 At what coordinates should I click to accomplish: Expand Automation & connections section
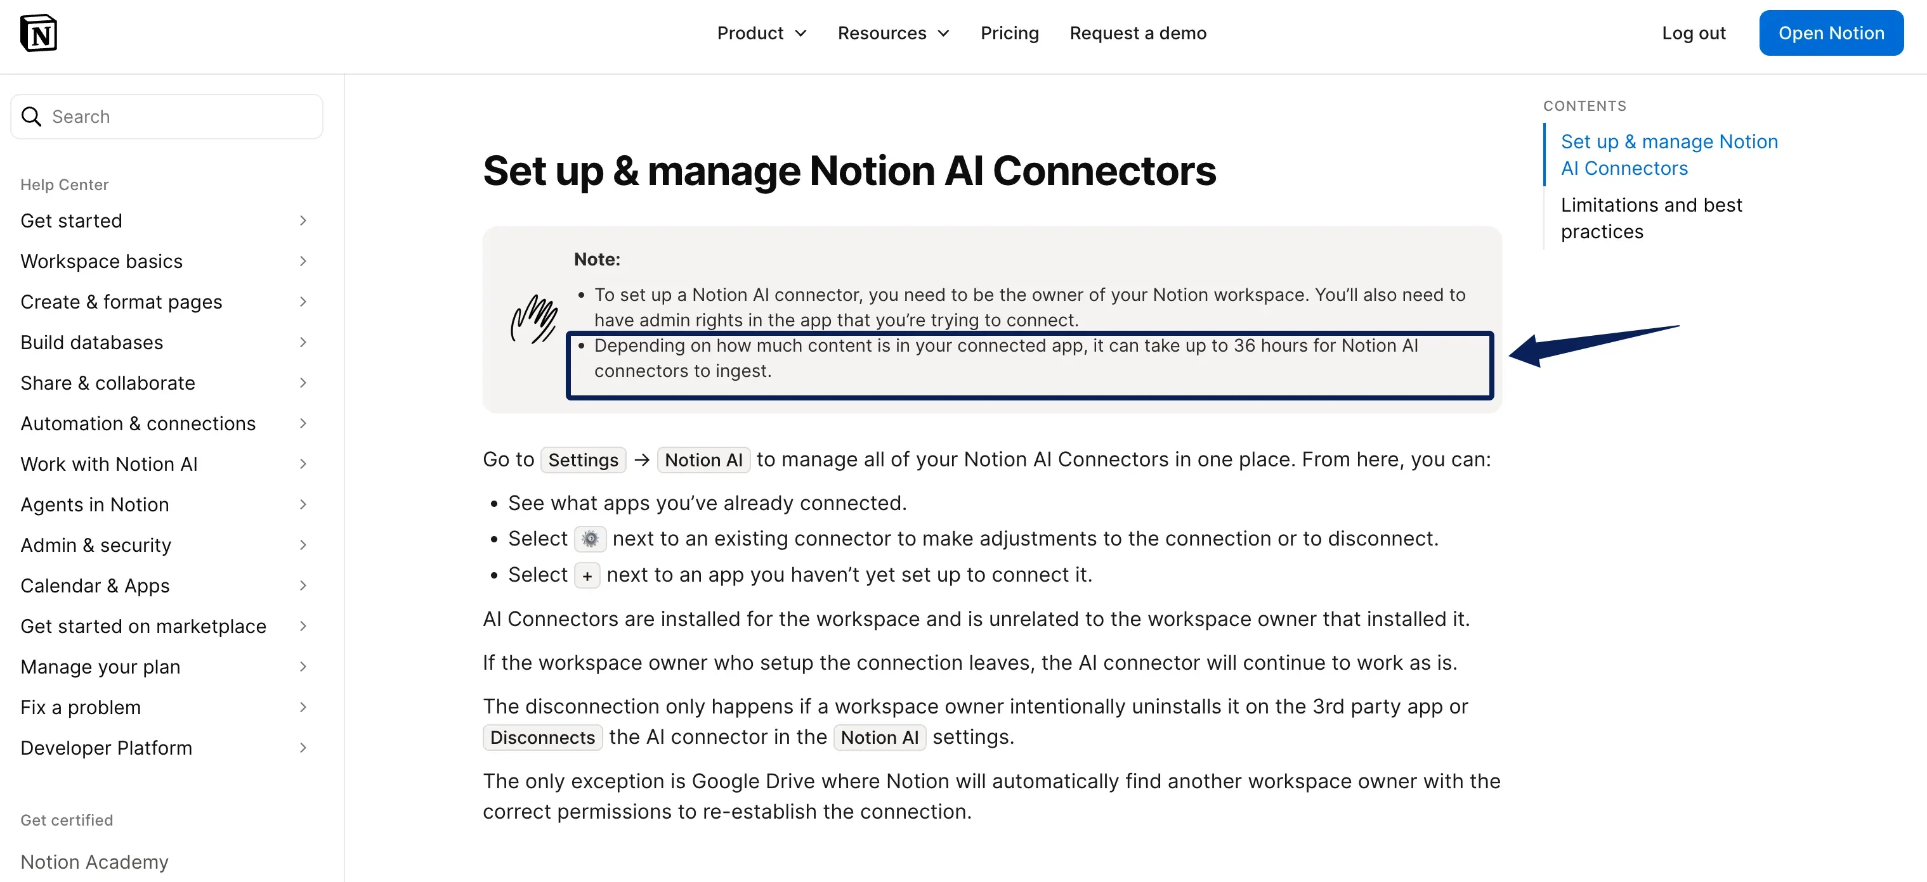point(164,423)
